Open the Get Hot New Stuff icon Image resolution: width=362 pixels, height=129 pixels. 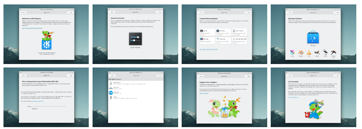click(234, 39)
